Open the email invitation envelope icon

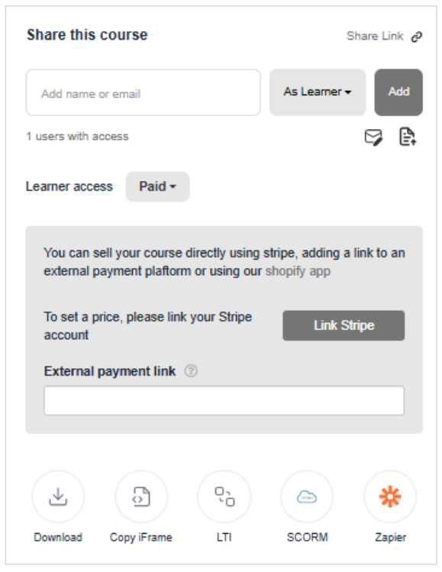[373, 137]
